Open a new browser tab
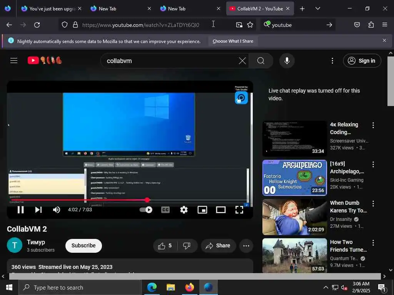Viewport: 394px width, 295px height. (x=302, y=9)
